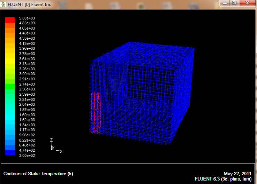
Task: Click the 3.00e+02 minimum legend value
Action: pos(27,155)
